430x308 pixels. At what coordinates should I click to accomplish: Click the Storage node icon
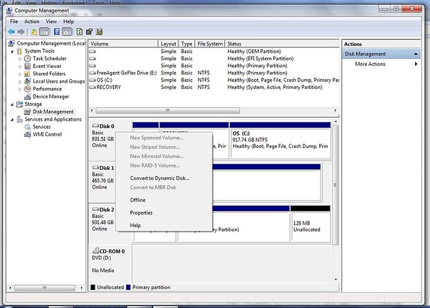19,104
